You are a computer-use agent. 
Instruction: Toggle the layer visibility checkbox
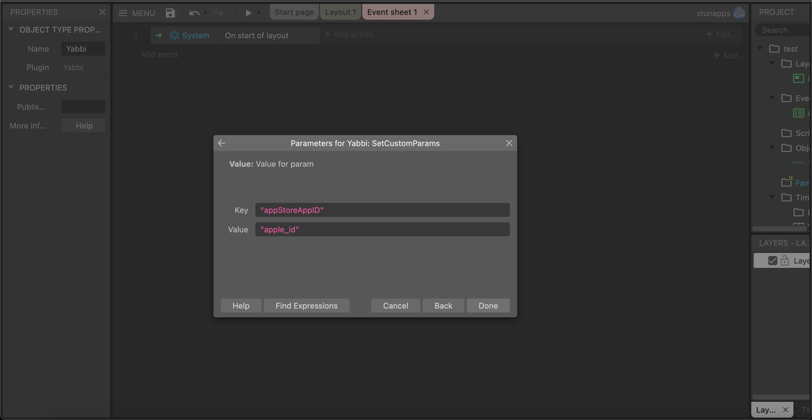pyautogui.click(x=772, y=261)
